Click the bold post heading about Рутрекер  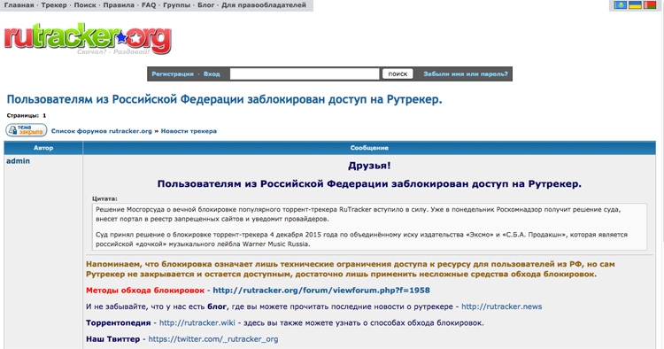tap(369, 184)
